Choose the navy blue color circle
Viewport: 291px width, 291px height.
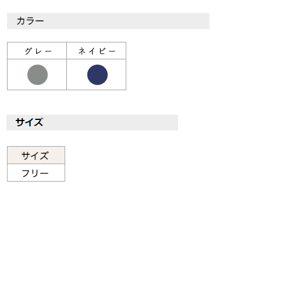click(97, 74)
